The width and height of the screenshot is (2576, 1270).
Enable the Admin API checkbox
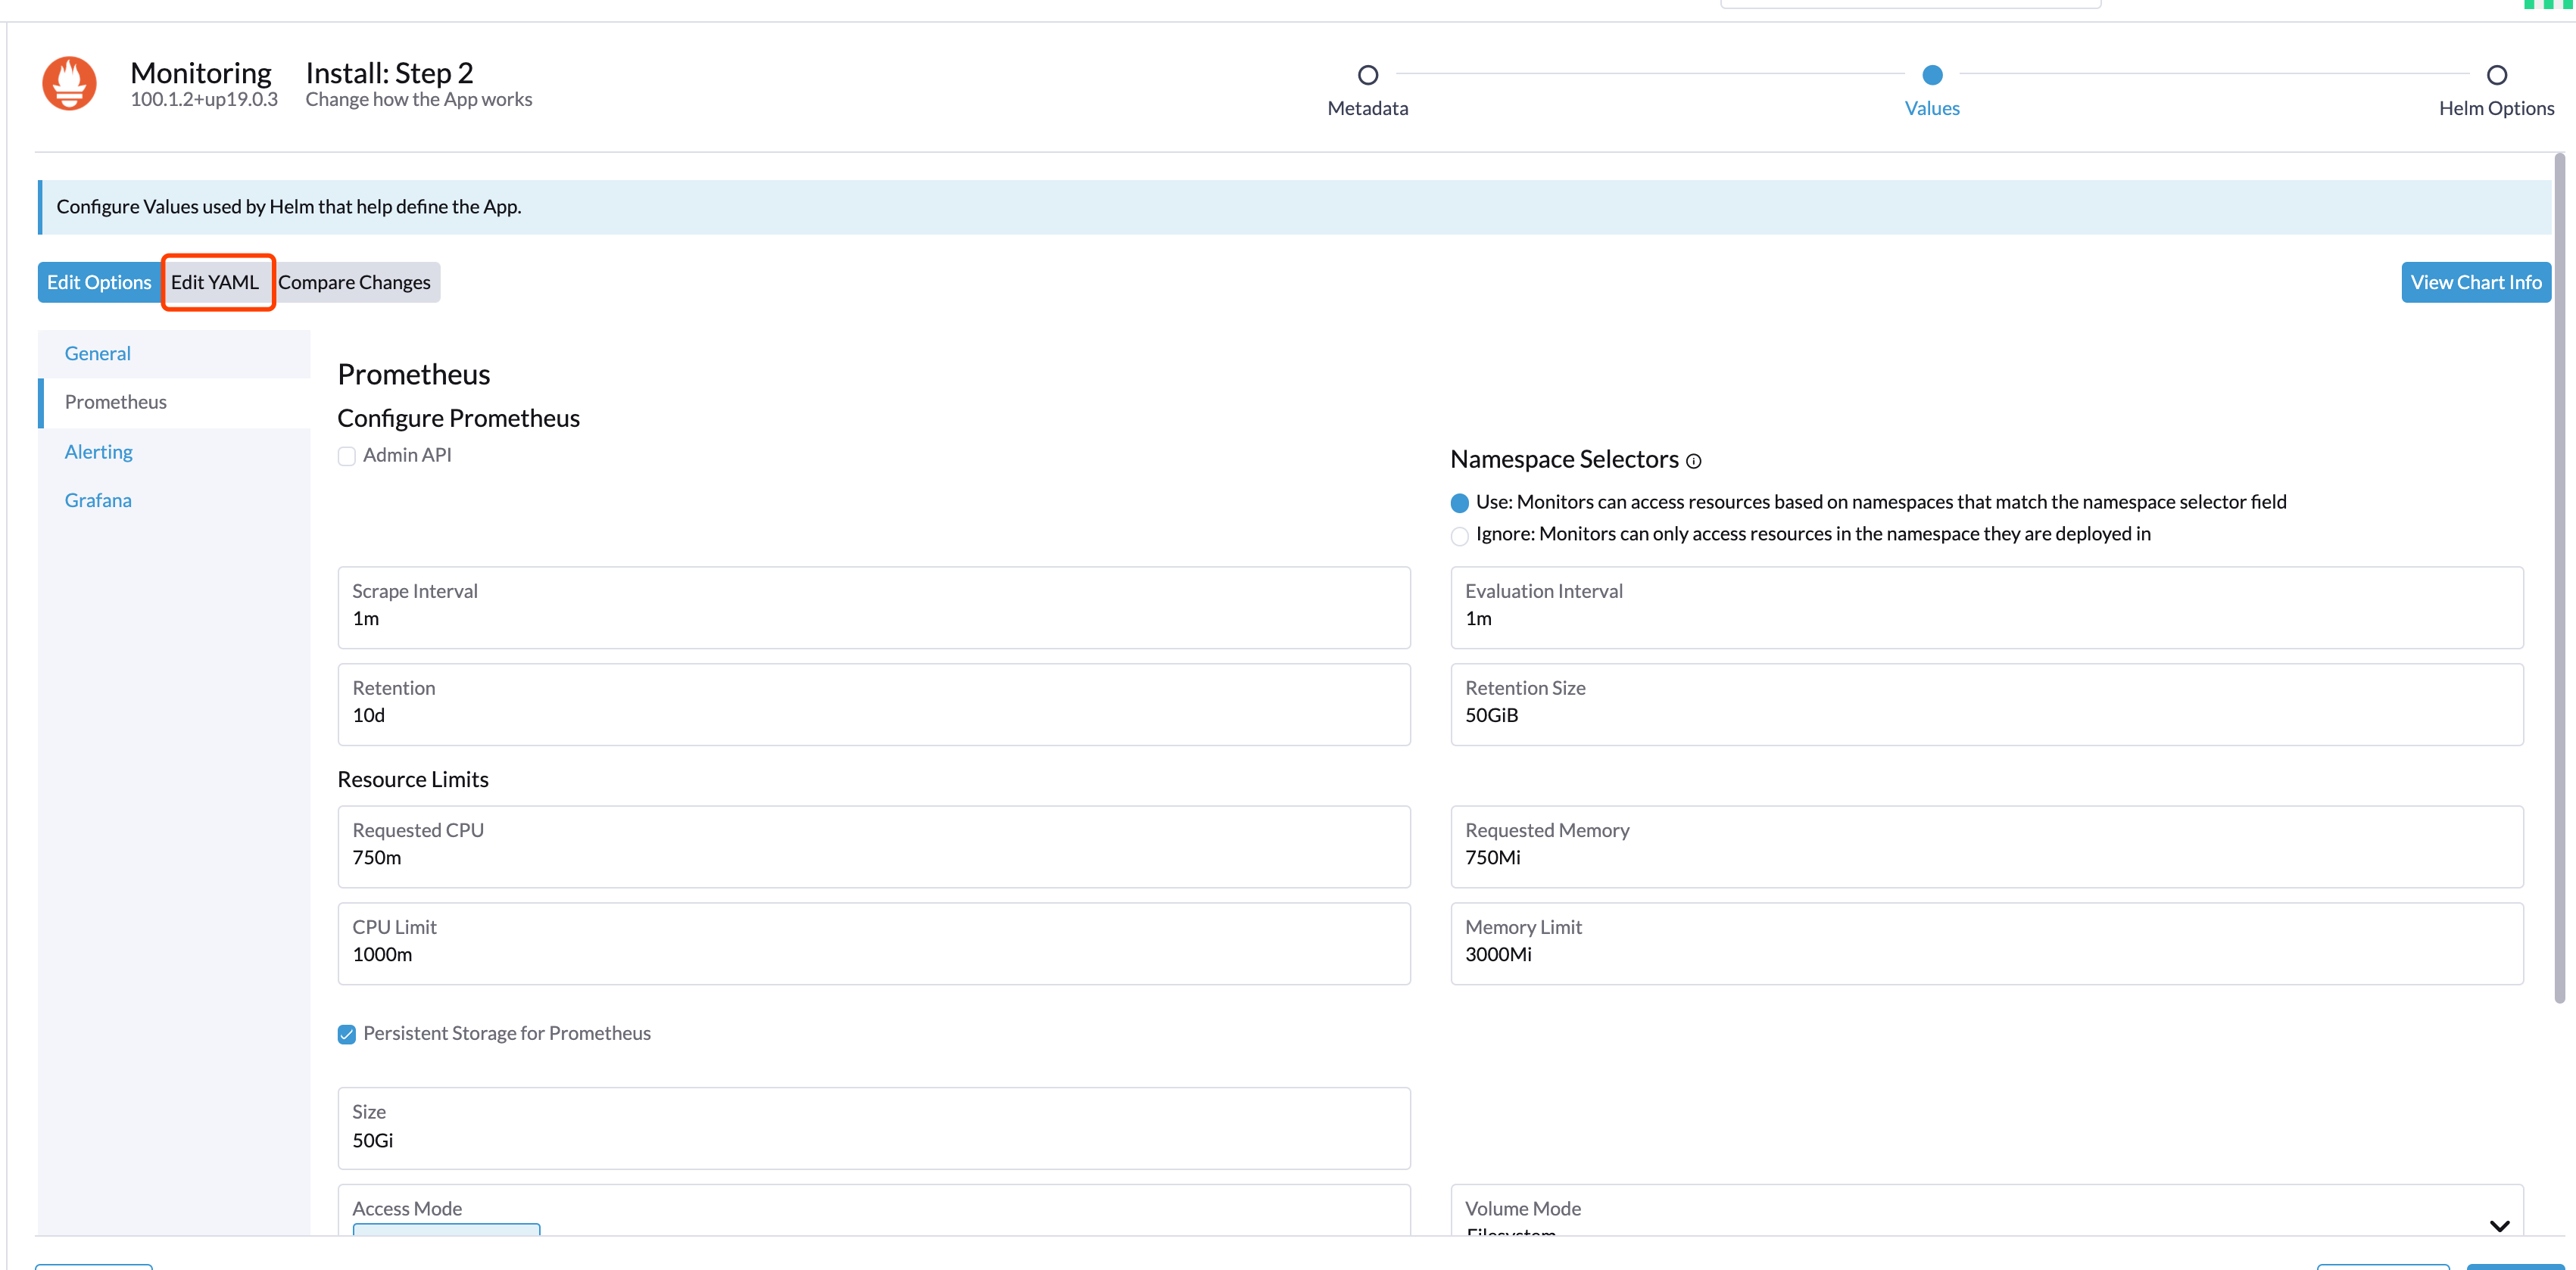[x=347, y=456]
